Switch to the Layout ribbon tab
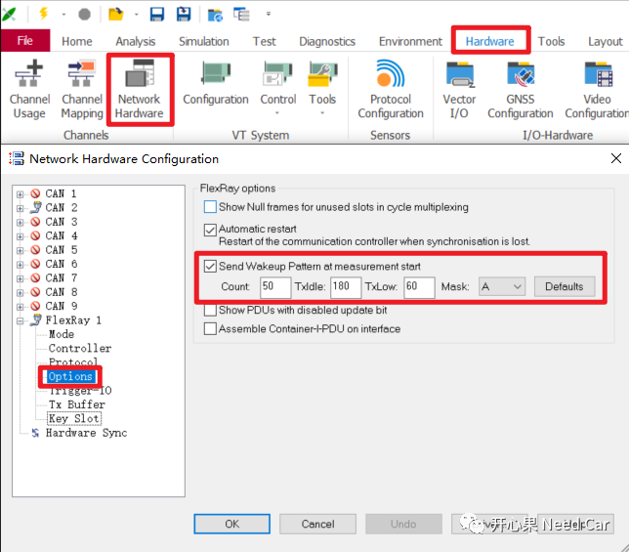Screen dimensions: 629x552 pos(606,41)
